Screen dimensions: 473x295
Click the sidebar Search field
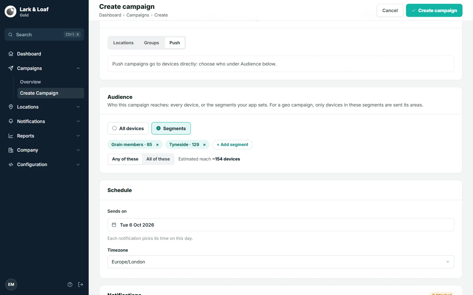pyautogui.click(x=44, y=35)
